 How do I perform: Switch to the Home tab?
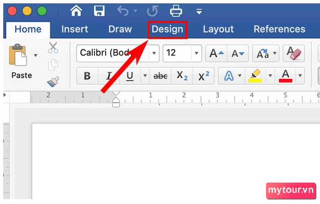coord(28,29)
